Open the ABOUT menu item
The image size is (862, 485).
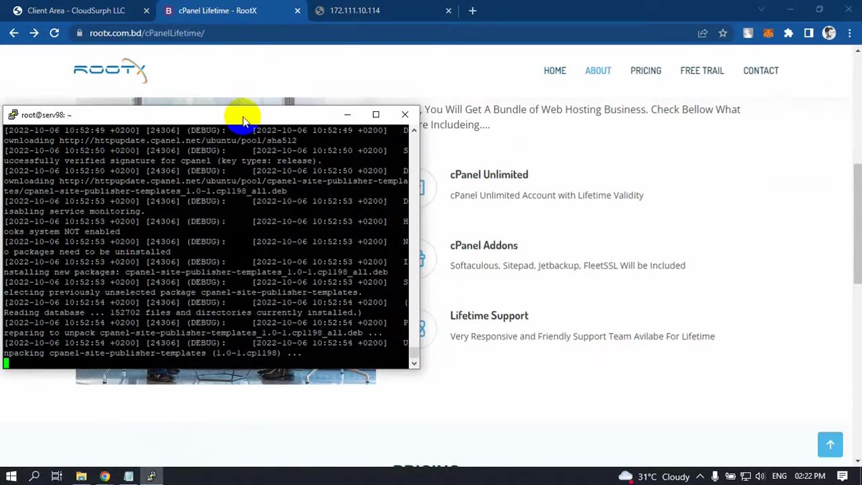[598, 71]
